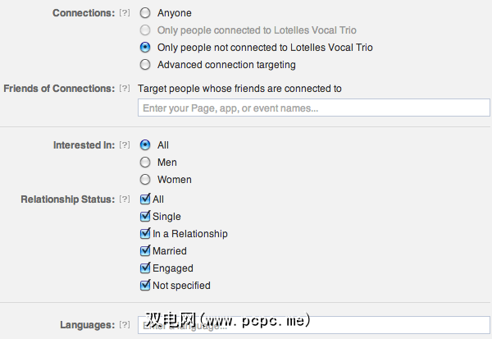The image size is (492, 339).
Task: Uncheck the 'Not specified' checkbox
Action: pyautogui.click(x=146, y=286)
